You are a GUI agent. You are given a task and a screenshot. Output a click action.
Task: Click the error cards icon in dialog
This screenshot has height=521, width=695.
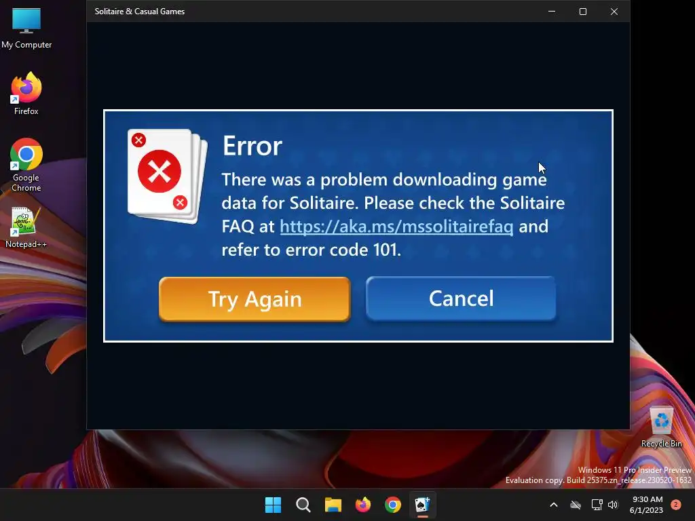coord(167,176)
